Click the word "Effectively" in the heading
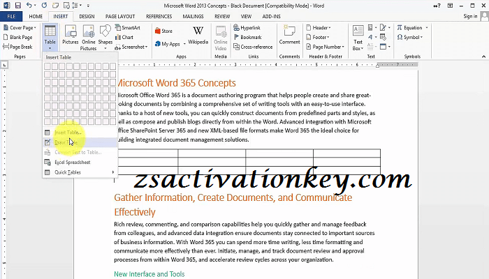The width and height of the screenshot is (489, 279). (x=134, y=212)
